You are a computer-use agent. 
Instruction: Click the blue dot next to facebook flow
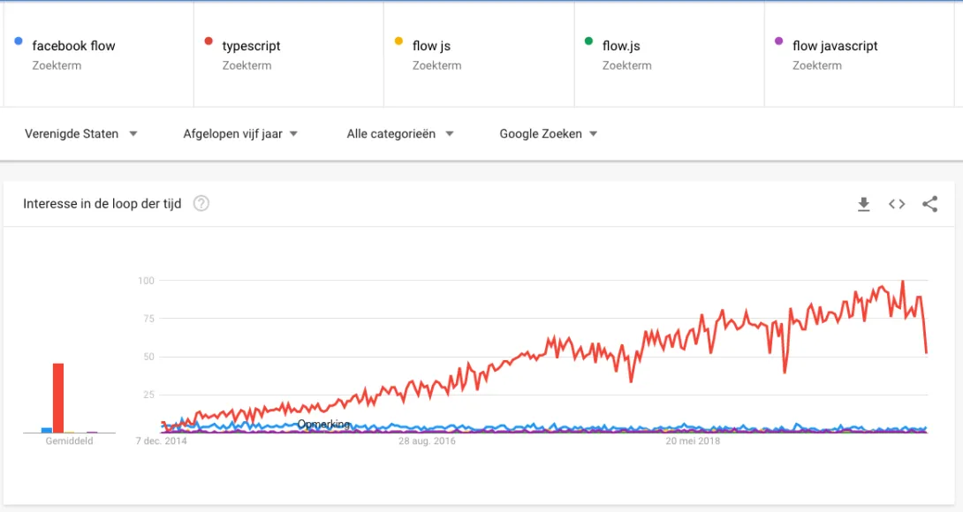19,41
